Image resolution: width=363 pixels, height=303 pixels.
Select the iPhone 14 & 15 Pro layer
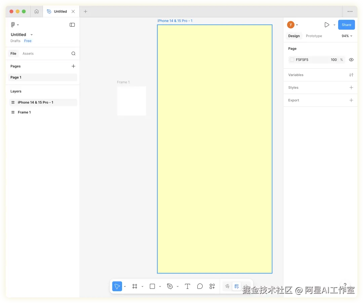(x=43, y=102)
